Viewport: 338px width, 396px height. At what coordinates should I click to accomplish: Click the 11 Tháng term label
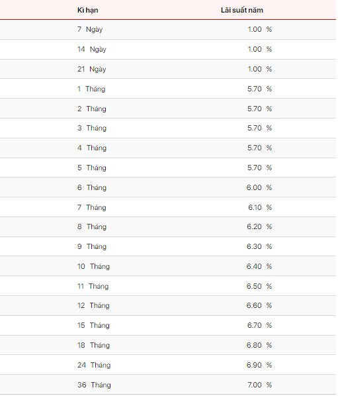(93, 286)
